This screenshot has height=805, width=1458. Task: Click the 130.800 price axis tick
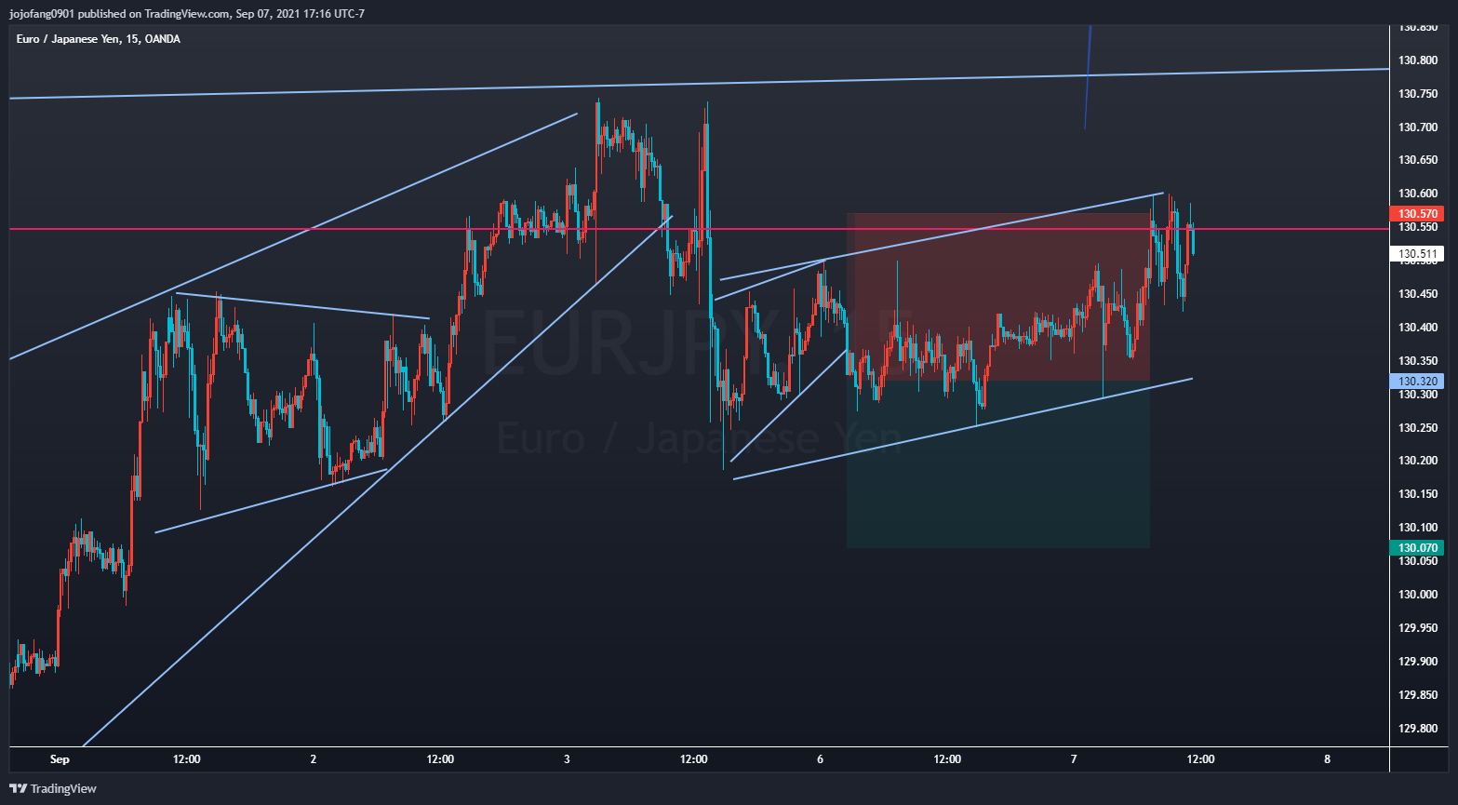[1417, 60]
